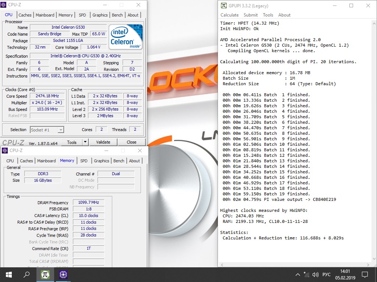This screenshot has width=377, height=282.
Task: Click the Level 3 cache value 2 MBytes
Action: pos(105,116)
